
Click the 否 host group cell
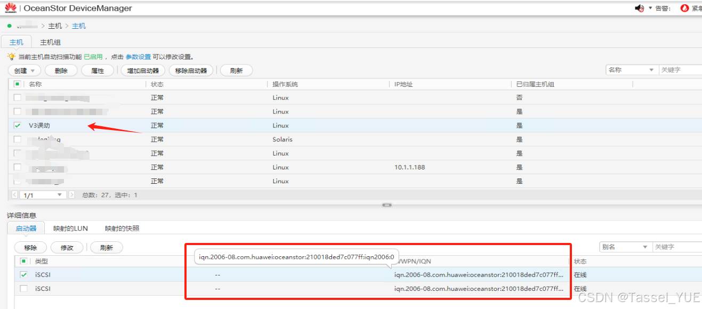519,97
